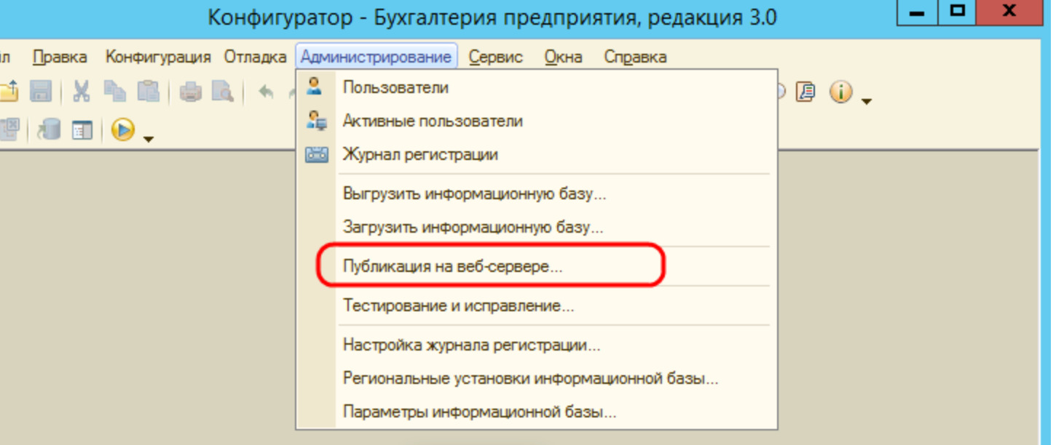
Task: Click the Update database configuration cylinder icon
Action: [x=50, y=130]
